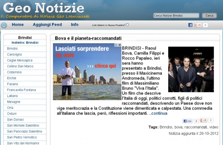Close the Tel-Aviv ad with the X icon

click(119, 45)
